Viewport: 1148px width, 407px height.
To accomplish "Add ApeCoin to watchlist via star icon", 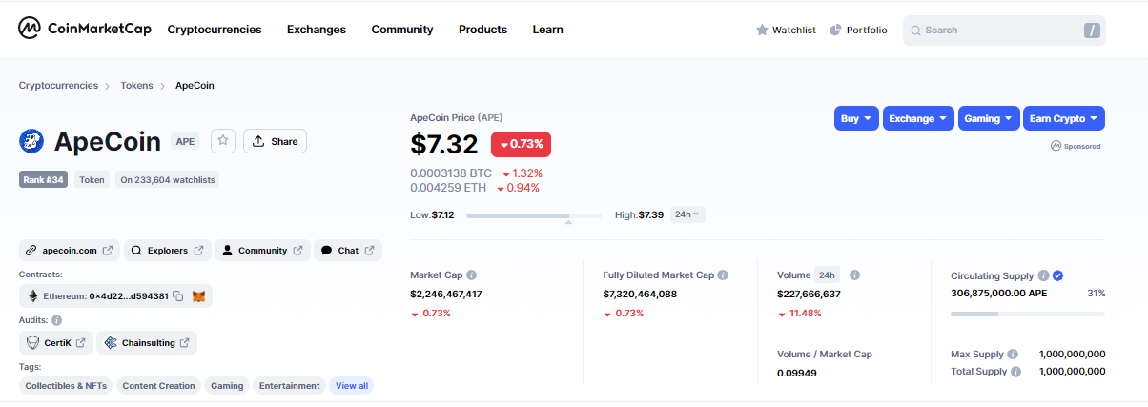I will 222,141.
